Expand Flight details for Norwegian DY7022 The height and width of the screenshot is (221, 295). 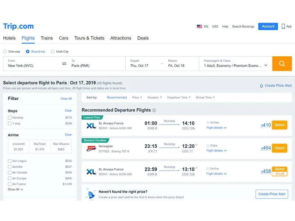[216, 151]
